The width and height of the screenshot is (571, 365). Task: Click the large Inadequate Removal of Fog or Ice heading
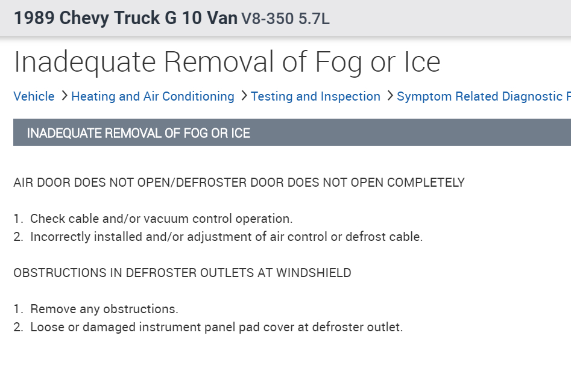[x=227, y=61]
